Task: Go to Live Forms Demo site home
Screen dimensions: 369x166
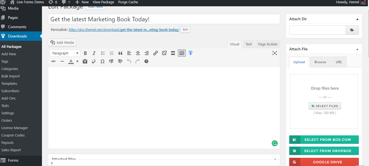Action: [x=27, y=2]
